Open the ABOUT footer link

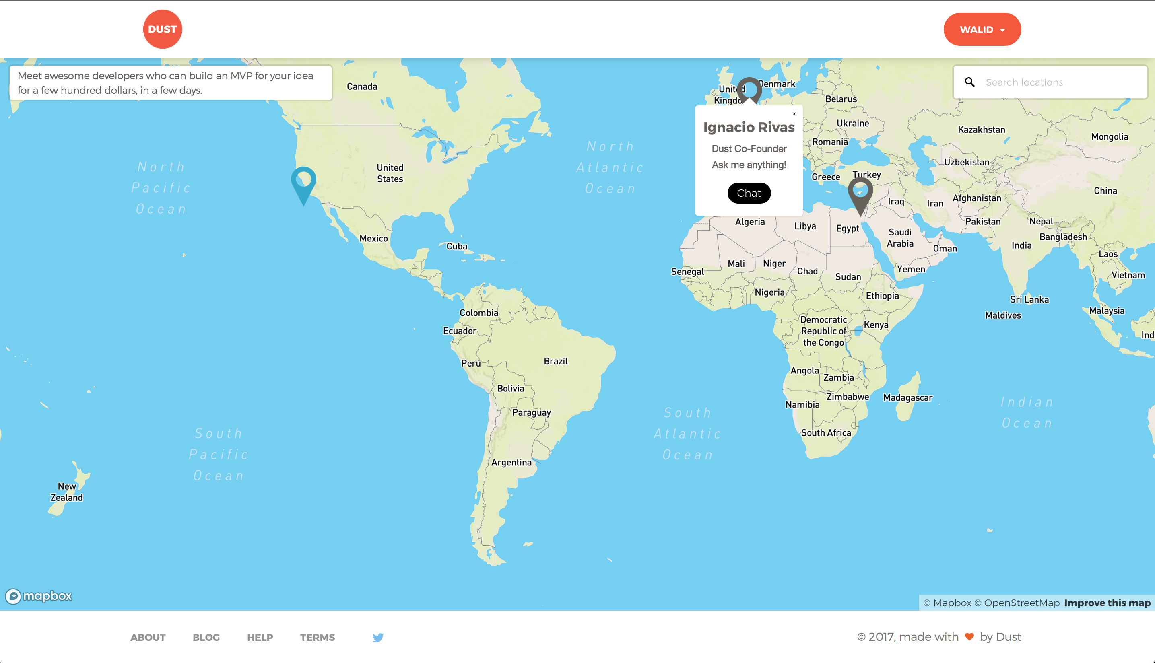pos(148,638)
